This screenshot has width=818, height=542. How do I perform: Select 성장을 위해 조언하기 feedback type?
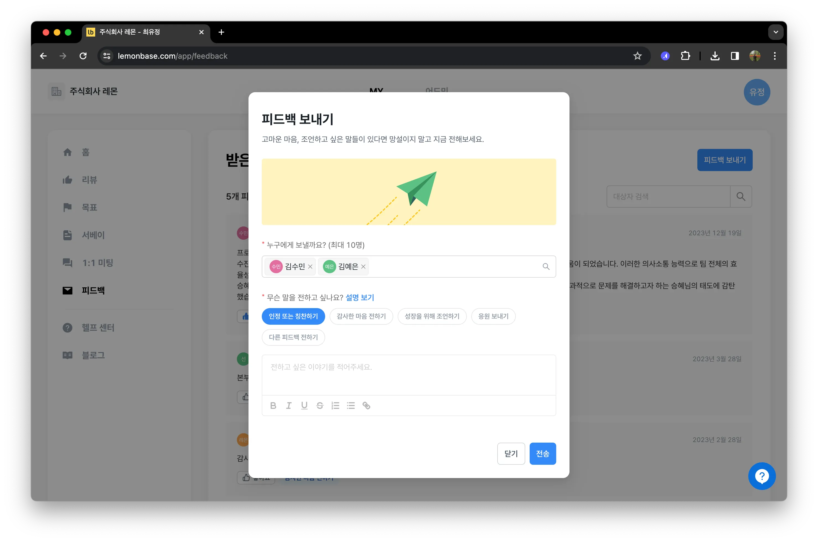432,316
